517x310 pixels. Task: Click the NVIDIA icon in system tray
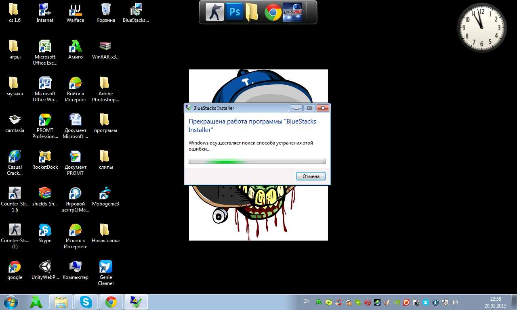(397, 302)
